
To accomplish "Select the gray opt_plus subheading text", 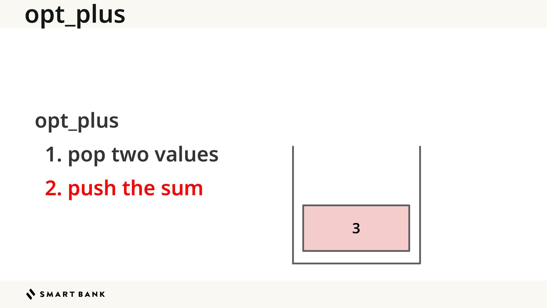I will (x=77, y=121).
